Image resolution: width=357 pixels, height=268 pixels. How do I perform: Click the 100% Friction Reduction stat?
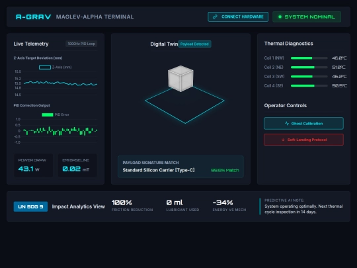[132, 206]
